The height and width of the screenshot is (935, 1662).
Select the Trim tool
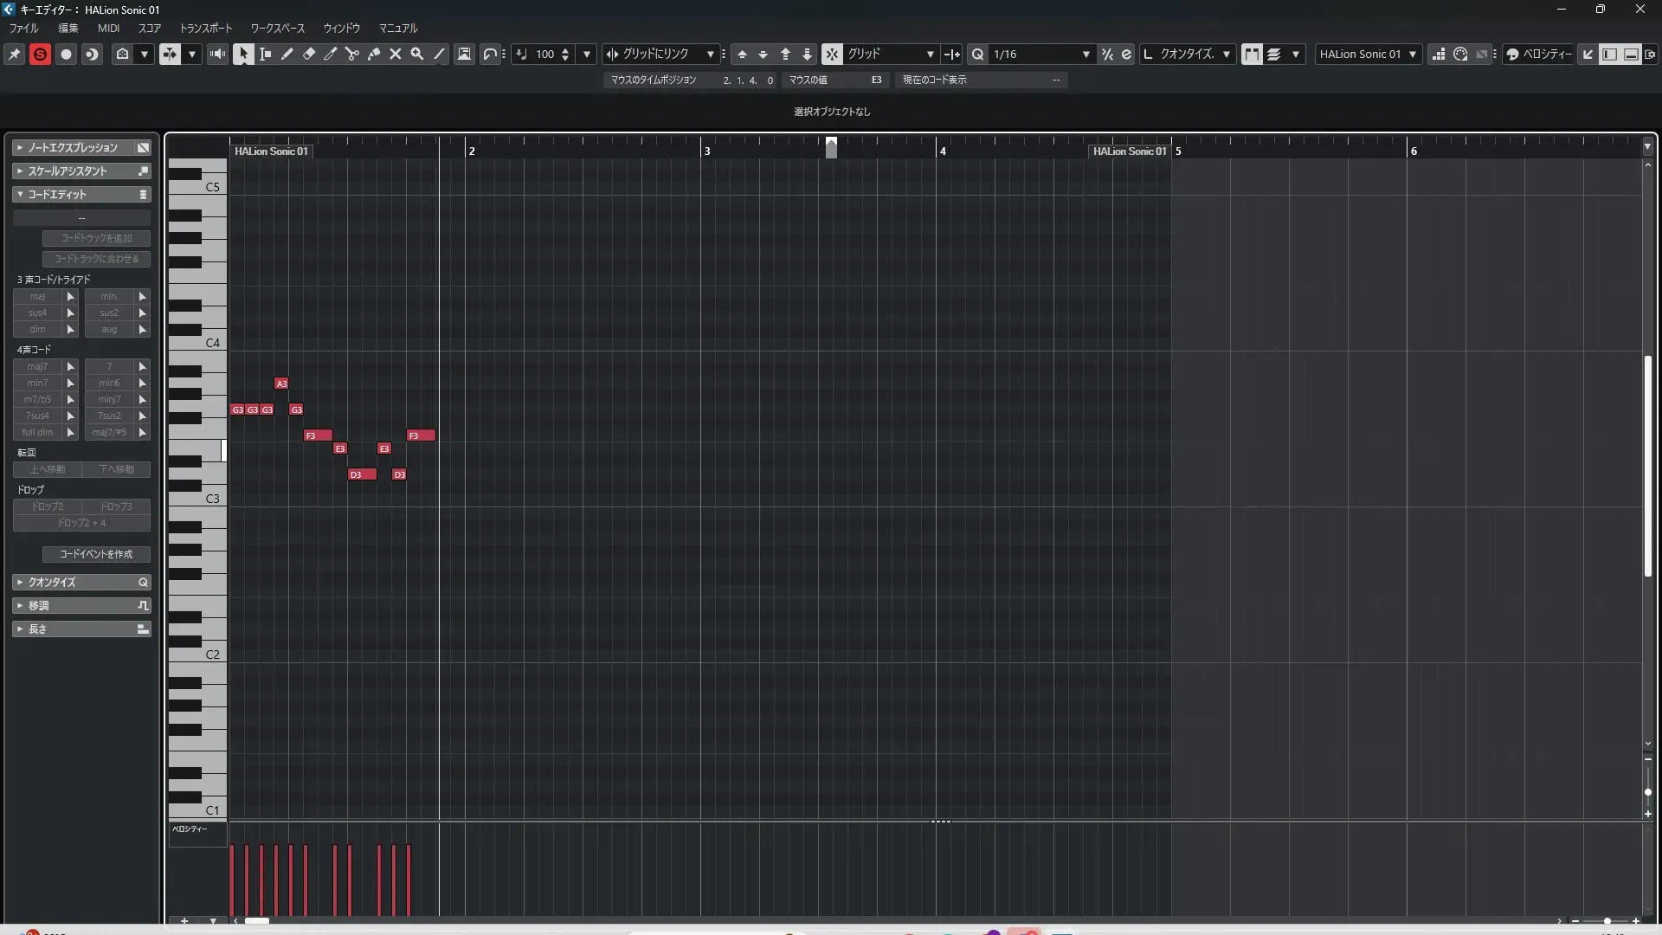pos(331,54)
